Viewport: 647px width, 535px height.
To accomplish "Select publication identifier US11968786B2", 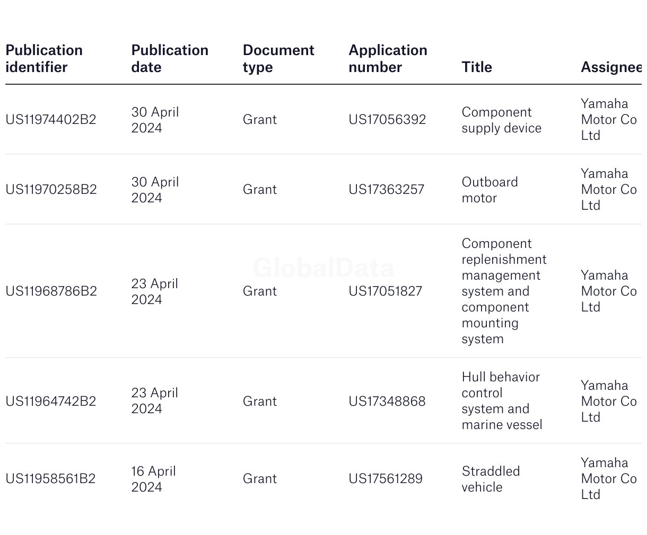I will (51, 291).
